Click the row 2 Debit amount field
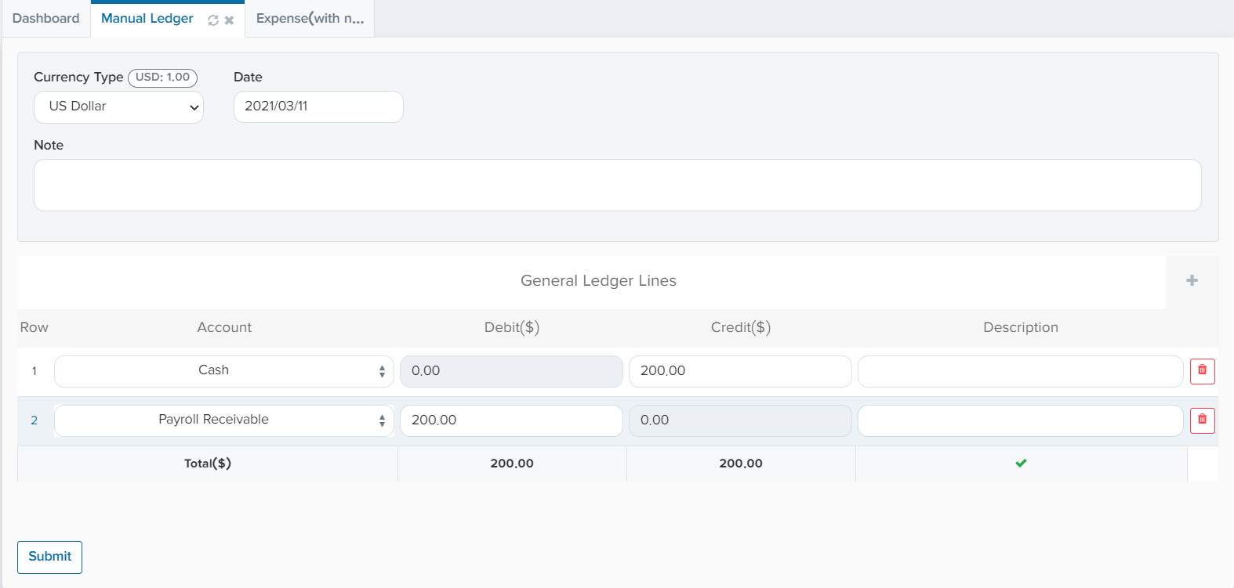The height and width of the screenshot is (588, 1234). [x=511, y=420]
